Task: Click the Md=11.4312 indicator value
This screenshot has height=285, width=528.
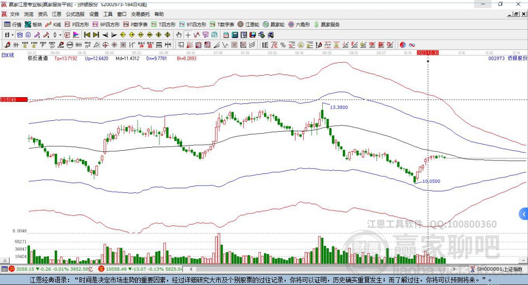Action: [x=127, y=58]
